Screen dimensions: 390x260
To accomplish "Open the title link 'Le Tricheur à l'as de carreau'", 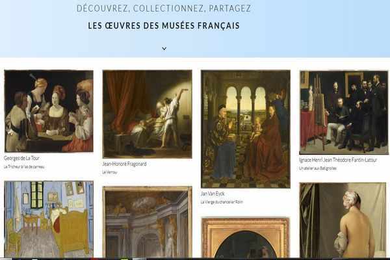I will point(24,167).
